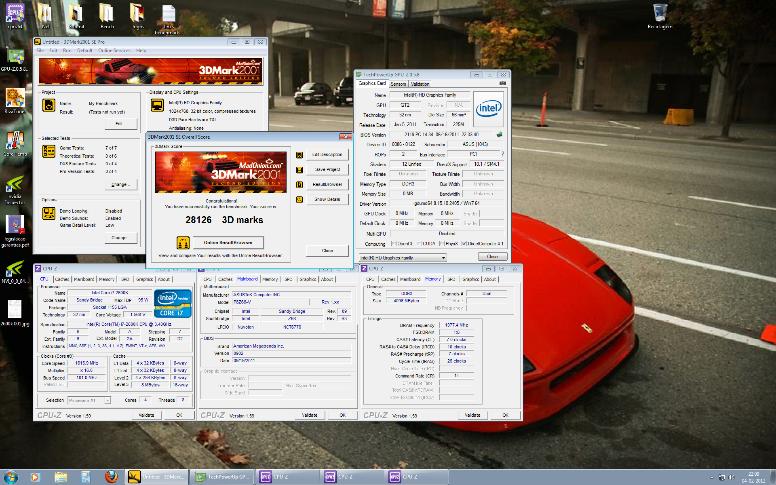The width and height of the screenshot is (776, 485).
Task: Switch to TechPowerUp GPU-Z taskbar button
Action: click(x=223, y=477)
